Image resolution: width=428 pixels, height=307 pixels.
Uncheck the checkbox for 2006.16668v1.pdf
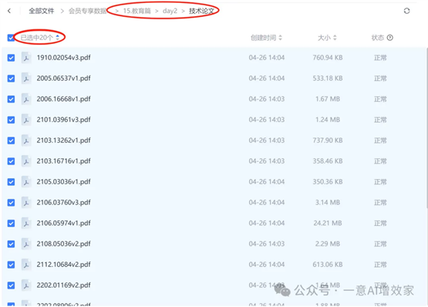click(11, 100)
